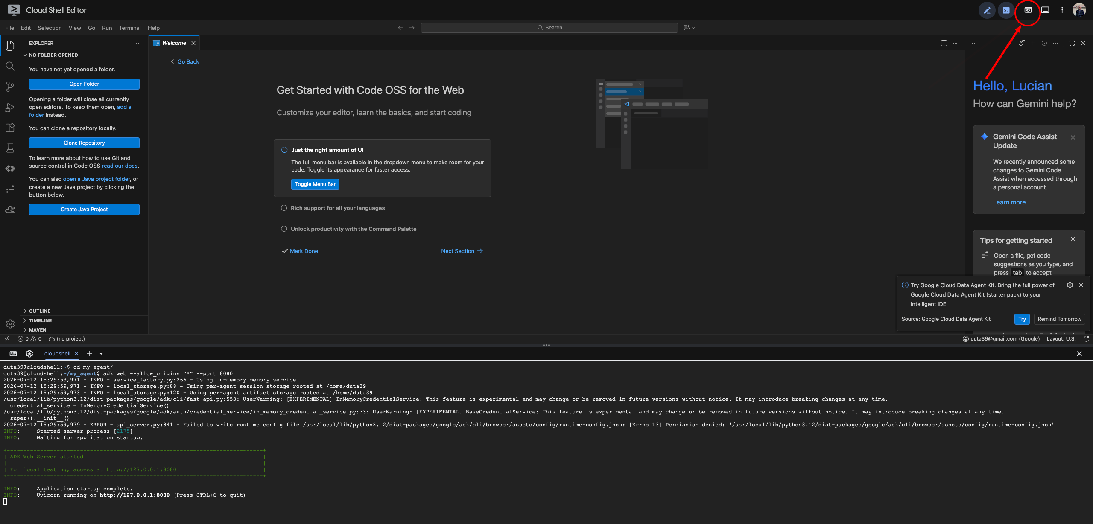Start a new Gemini chat with plus icon
This screenshot has width=1093, height=524.
pyautogui.click(x=1033, y=43)
